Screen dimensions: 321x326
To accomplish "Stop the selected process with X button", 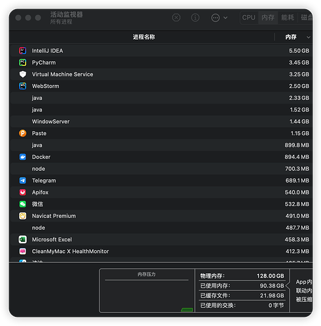I will coord(176,18).
